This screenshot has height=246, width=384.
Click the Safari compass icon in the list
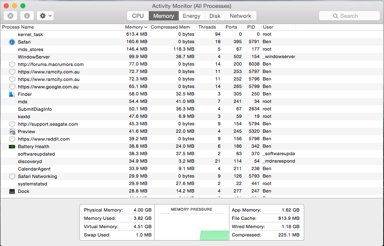tap(12, 42)
